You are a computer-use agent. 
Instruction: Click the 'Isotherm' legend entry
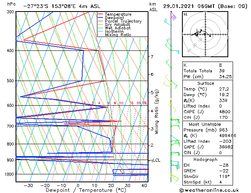[x=114, y=31]
